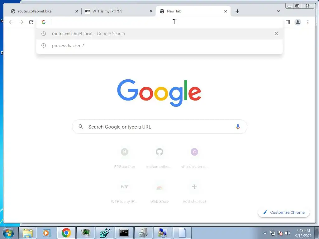Open the Windows Start menu
Viewport: 319px width, 239px height.
[8, 233]
